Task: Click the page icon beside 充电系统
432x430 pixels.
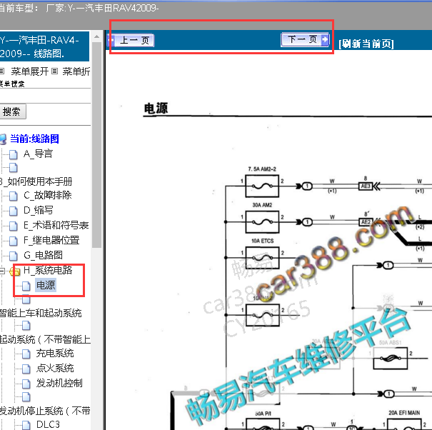Action: [26, 354]
